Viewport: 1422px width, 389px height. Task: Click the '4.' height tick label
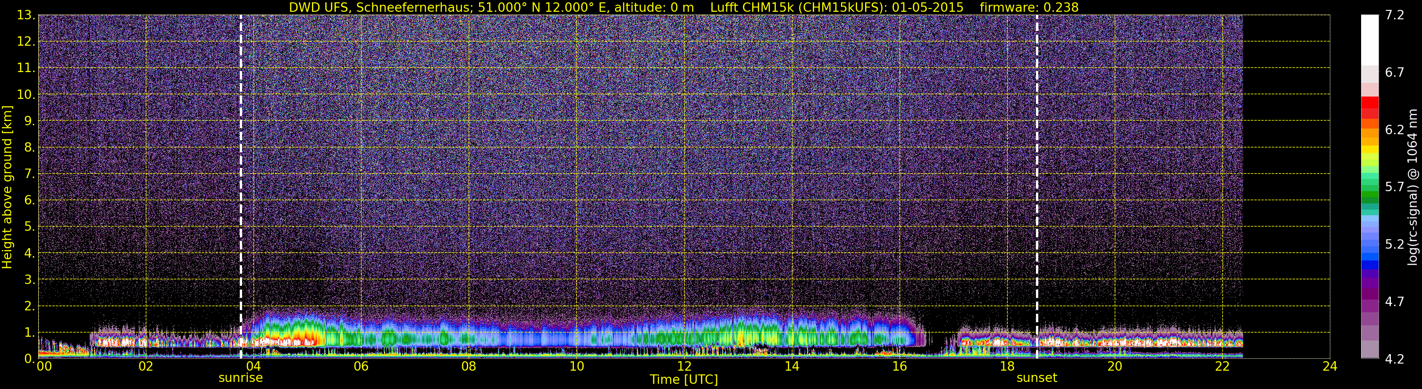point(29,253)
